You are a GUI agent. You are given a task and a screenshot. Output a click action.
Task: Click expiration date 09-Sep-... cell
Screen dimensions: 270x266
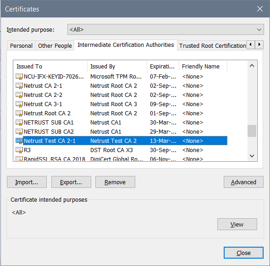[163, 104]
